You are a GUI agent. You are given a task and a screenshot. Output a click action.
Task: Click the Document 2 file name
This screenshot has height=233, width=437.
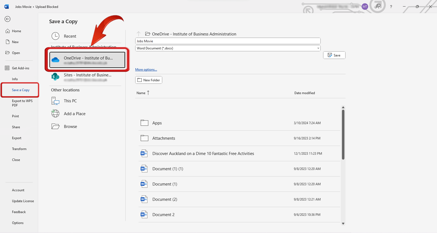point(163,215)
